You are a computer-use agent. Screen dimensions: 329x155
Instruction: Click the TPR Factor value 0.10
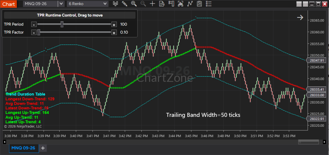[x=124, y=32]
